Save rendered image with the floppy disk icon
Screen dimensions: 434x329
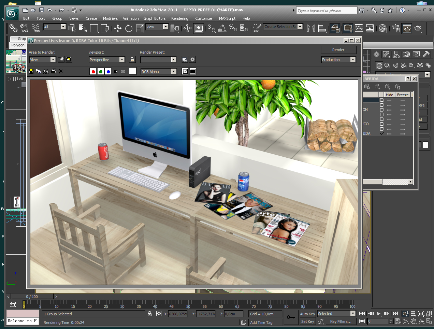(31, 71)
